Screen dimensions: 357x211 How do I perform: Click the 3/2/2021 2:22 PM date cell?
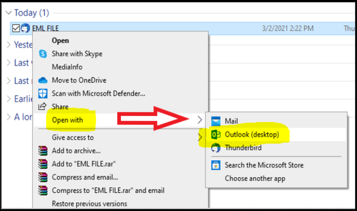click(x=288, y=28)
